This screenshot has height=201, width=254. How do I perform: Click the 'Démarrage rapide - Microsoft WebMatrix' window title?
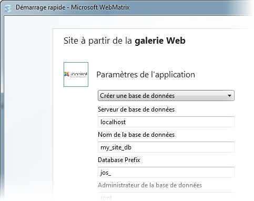[x=73, y=7]
